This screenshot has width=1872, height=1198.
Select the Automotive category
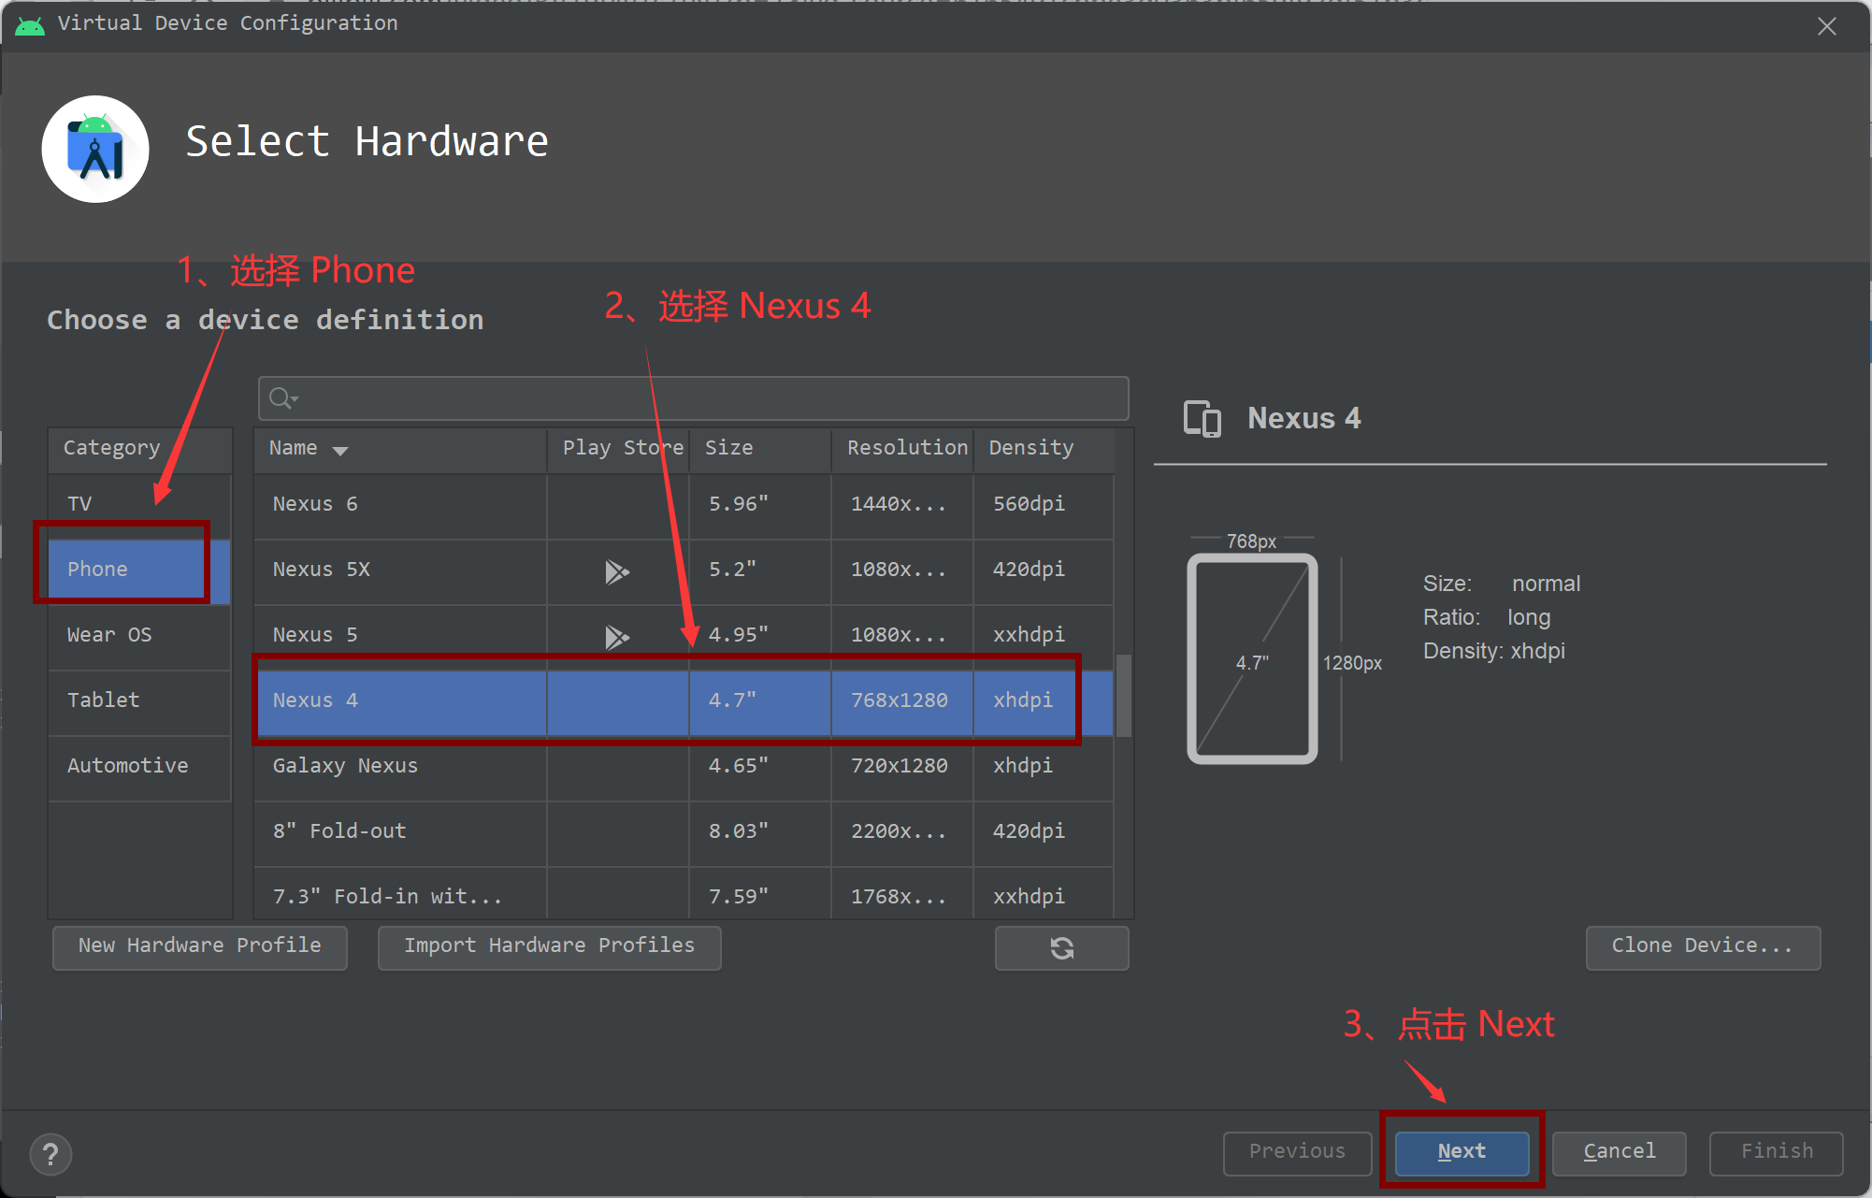pos(139,766)
